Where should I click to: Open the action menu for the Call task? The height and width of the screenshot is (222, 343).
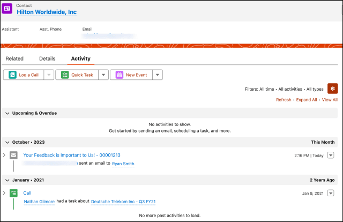pyautogui.click(x=331, y=193)
